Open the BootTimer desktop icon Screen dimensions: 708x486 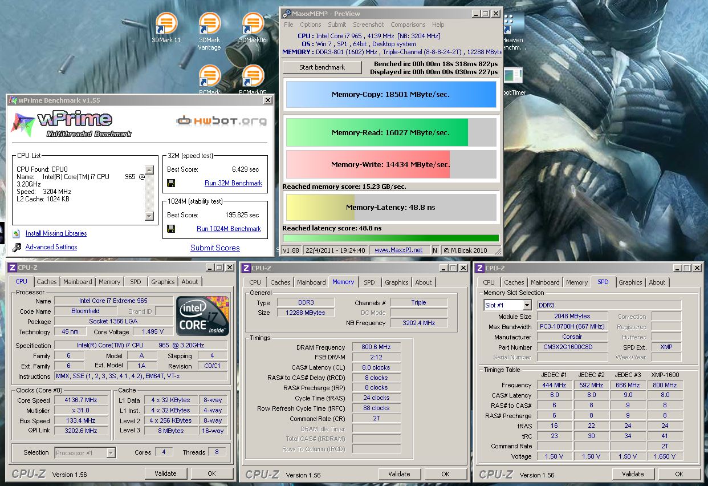(x=514, y=76)
